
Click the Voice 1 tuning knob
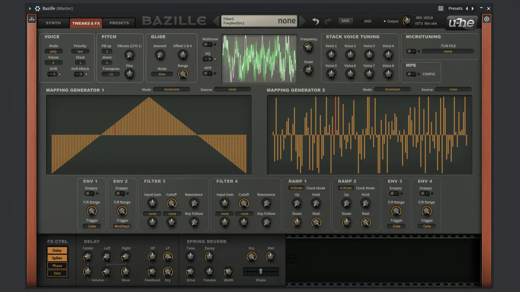(331, 55)
